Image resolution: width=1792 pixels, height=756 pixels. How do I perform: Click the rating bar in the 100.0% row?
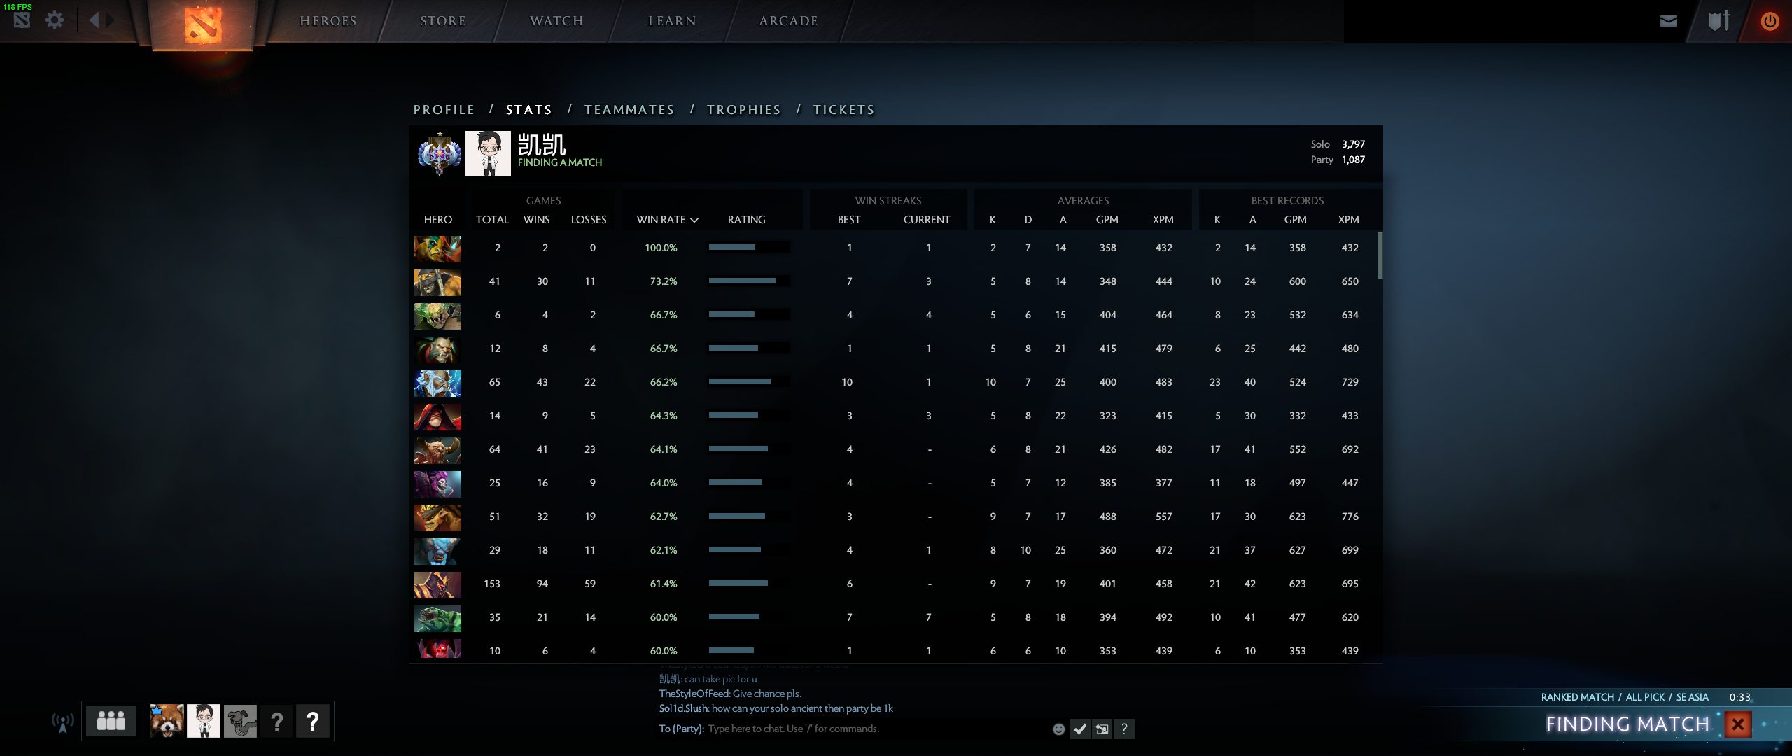(749, 247)
